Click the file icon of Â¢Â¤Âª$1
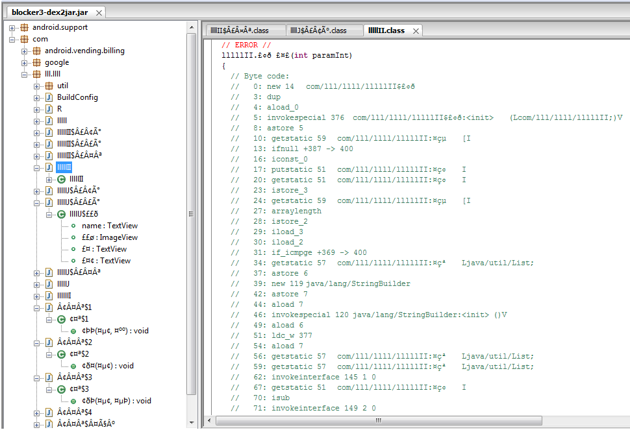Viewport: 630px width, 430px height. (49, 307)
